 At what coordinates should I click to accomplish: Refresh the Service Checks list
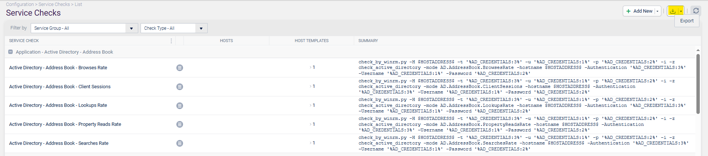point(696,11)
